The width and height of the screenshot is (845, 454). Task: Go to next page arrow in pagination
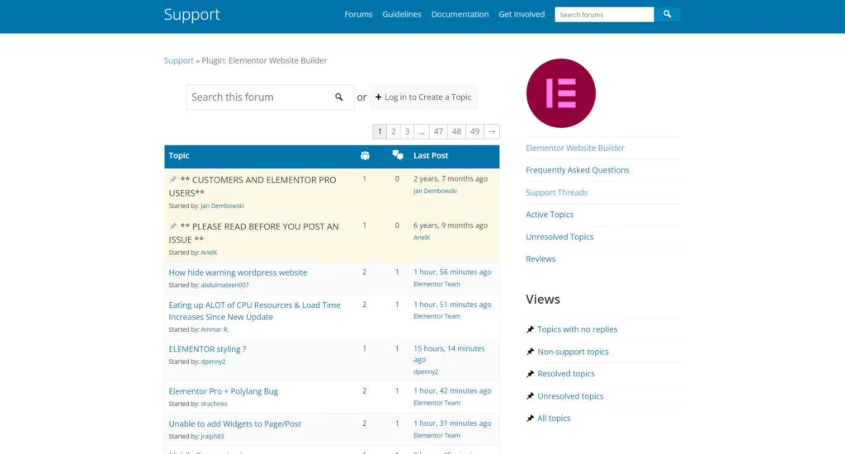pos(492,131)
